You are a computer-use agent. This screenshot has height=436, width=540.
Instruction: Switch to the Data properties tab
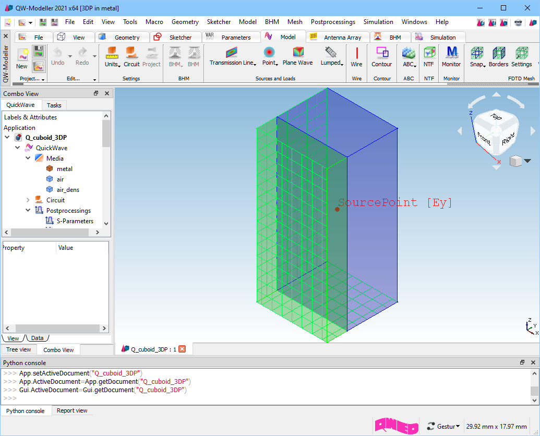pos(37,338)
